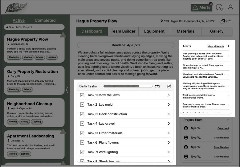Click the location pin beside West Lafayette, IN
This screenshot has width=240, height=167.
coord(8,109)
